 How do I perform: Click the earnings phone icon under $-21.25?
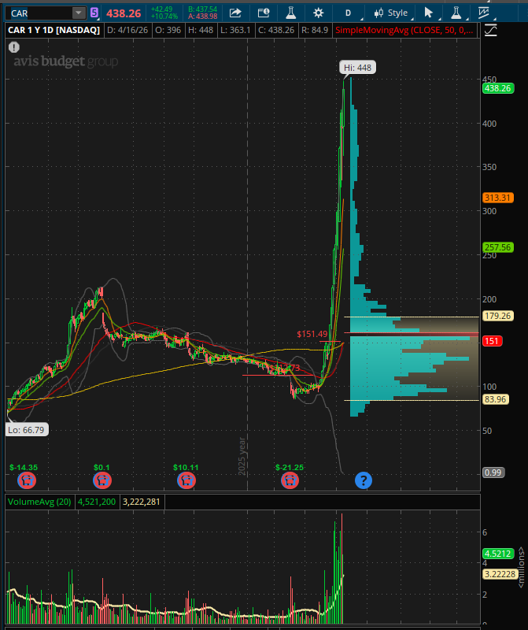[290, 480]
